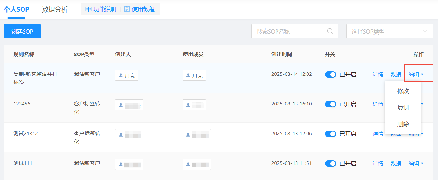Viewport: 438px width, 180px height.
Task: Toggle the switch for 测试21312
Action: [x=330, y=134]
